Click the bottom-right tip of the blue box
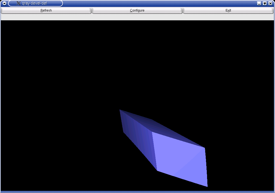The height and width of the screenshot is (193, 275). 207,186
